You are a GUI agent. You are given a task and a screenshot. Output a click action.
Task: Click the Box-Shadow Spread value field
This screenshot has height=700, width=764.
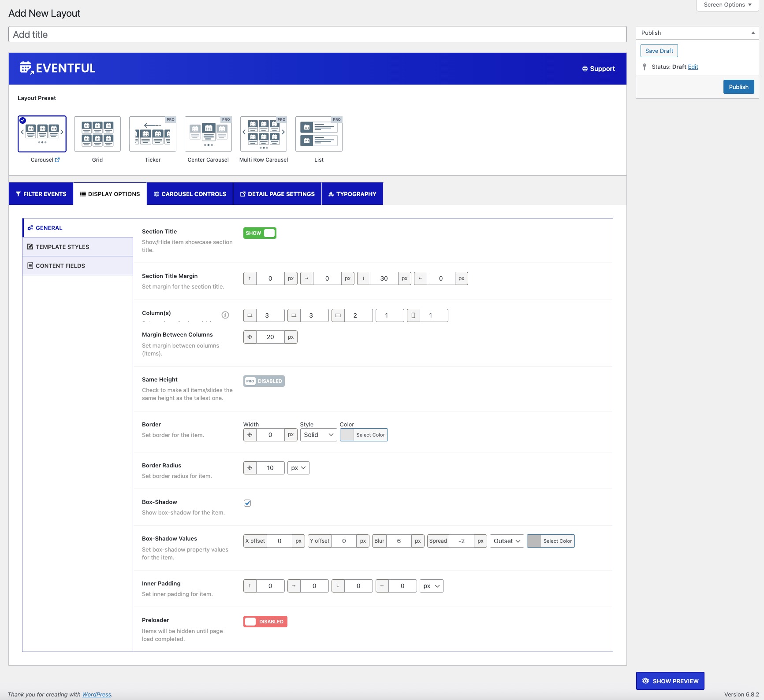pos(462,541)
